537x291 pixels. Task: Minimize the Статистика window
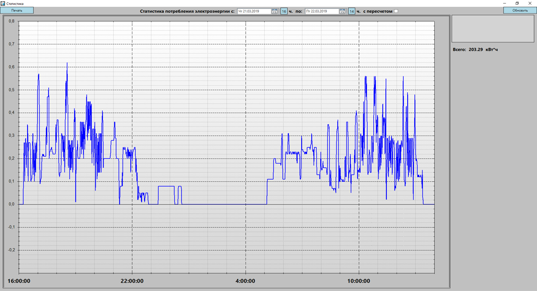pyautogui.click(x=504, y=3)
